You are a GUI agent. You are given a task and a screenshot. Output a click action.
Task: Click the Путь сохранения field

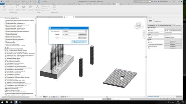point(74,31)
